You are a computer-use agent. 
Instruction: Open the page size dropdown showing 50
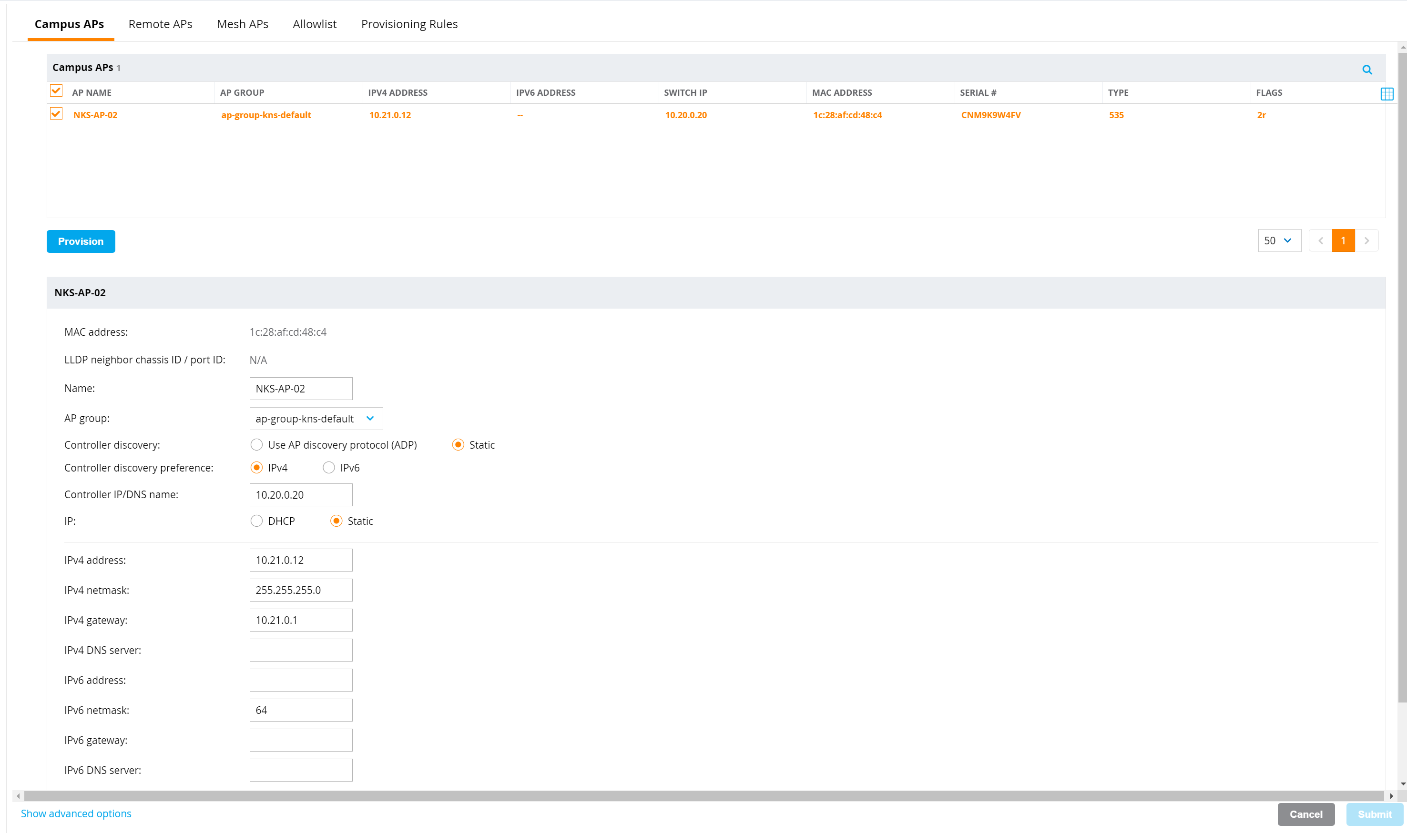(1279, 240)
